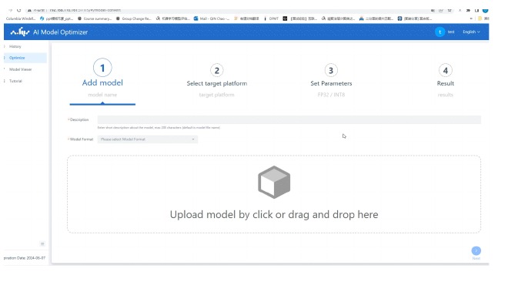Click the expiration date 2024-06-07 text

click(x=25, y=258)
